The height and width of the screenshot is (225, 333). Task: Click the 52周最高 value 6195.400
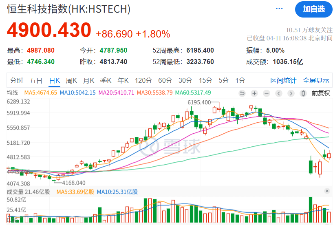click(x=200, y=51)
